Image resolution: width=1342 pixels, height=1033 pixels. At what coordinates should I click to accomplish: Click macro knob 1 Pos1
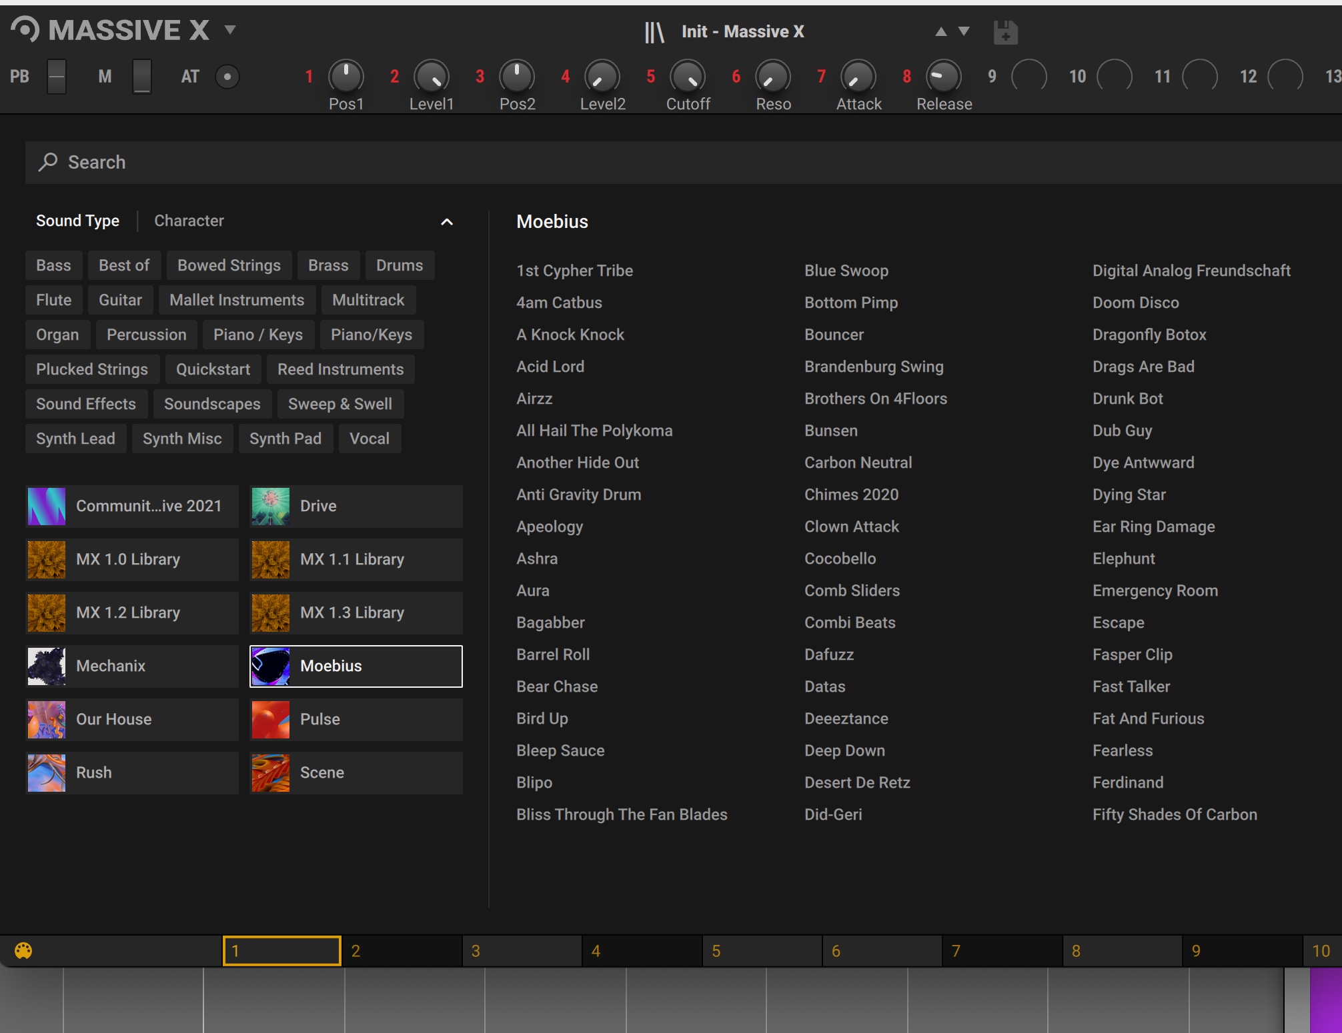[x=346, y=77]
